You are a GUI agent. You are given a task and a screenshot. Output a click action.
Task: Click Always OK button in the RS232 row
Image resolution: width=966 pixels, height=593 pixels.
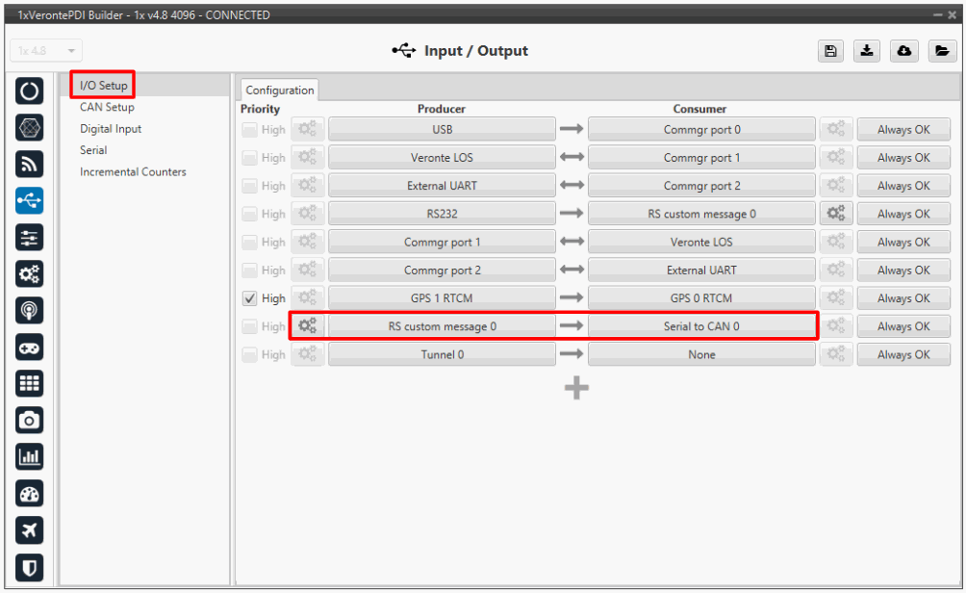point(902,214)
